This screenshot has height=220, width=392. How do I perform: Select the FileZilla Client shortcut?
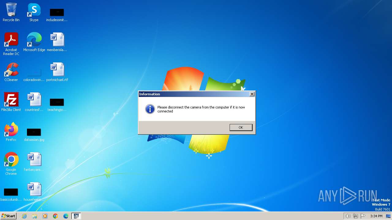click(x=11, y=102)
